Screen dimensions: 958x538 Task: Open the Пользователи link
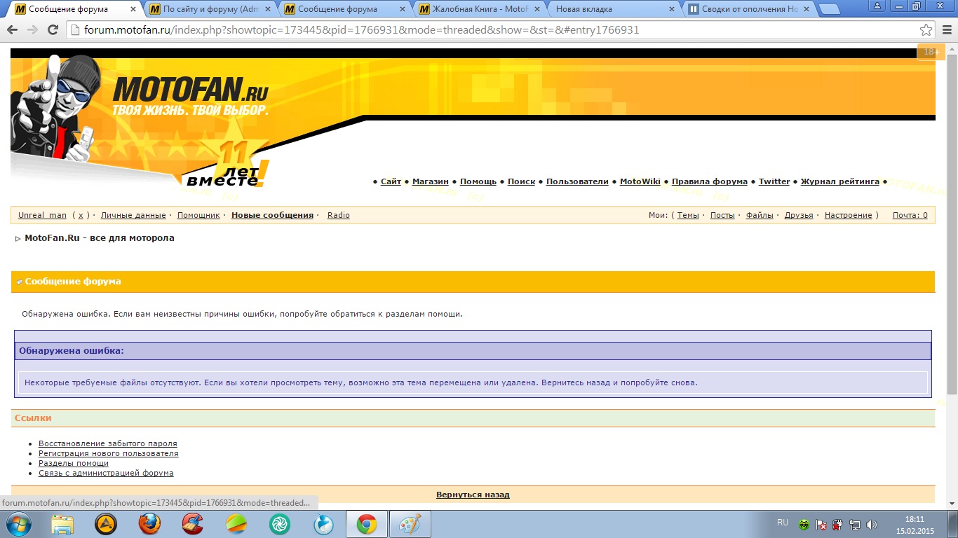tap(577, 181)
